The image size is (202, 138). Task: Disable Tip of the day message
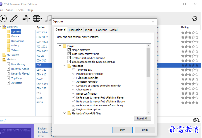74,70
